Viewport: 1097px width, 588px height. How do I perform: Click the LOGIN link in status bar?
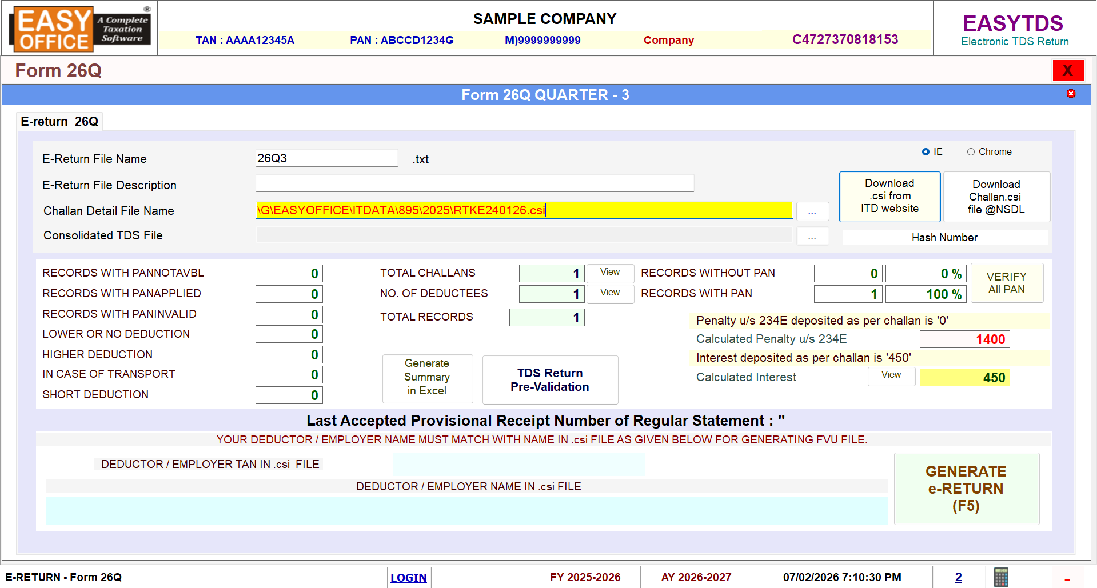click(x=408, y=578)
